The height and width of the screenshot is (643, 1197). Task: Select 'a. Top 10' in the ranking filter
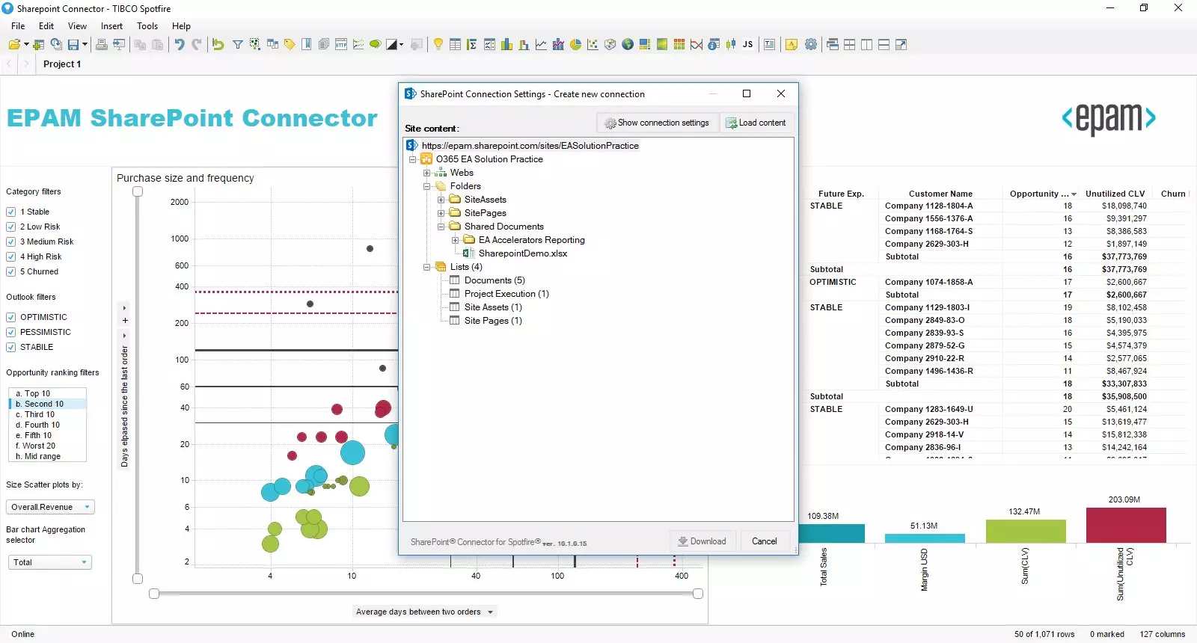tap(47, 393)
